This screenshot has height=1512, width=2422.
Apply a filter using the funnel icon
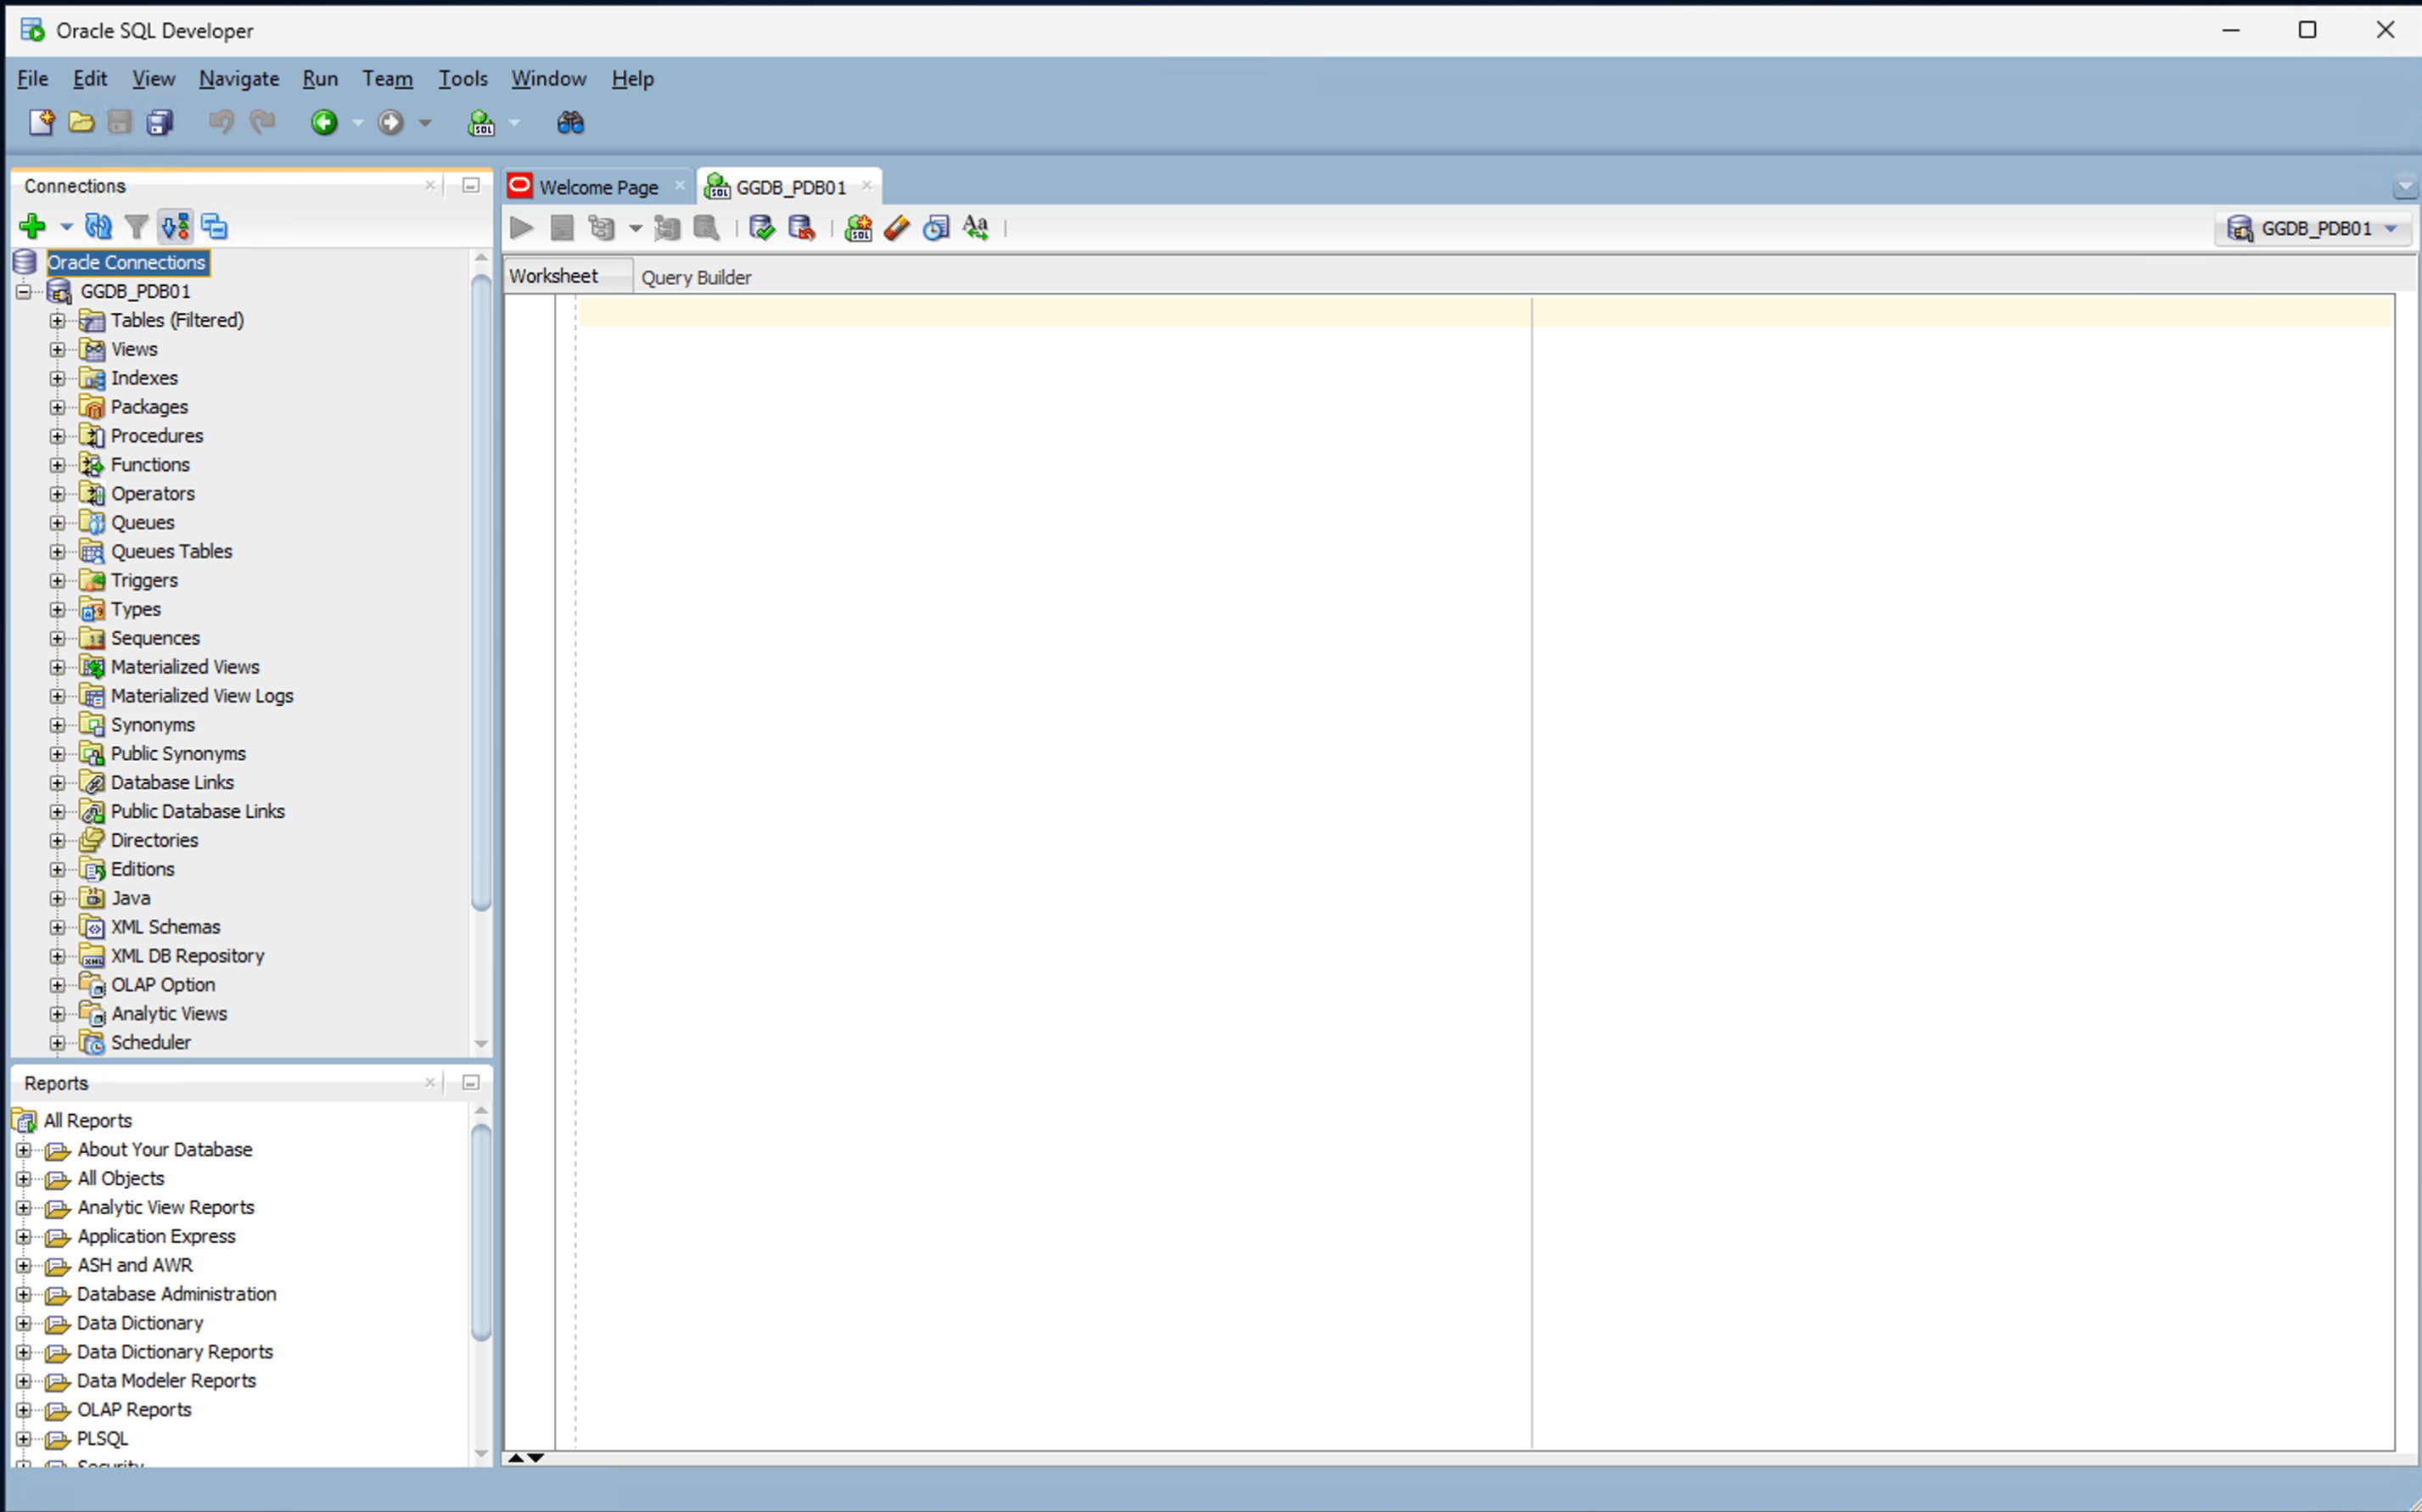tap(137, 226)
